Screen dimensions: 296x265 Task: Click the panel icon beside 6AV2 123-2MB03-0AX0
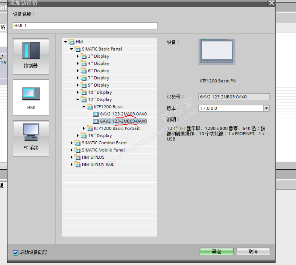click(96, 121)
